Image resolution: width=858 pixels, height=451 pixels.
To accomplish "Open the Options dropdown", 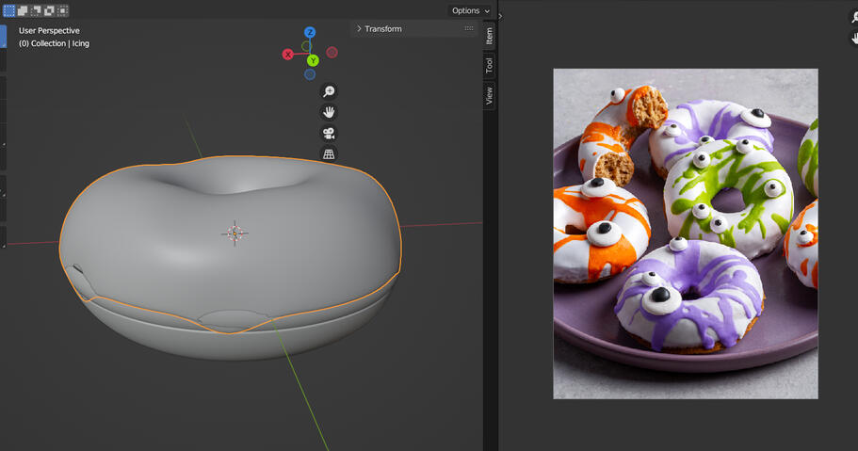I will (470, 10).
